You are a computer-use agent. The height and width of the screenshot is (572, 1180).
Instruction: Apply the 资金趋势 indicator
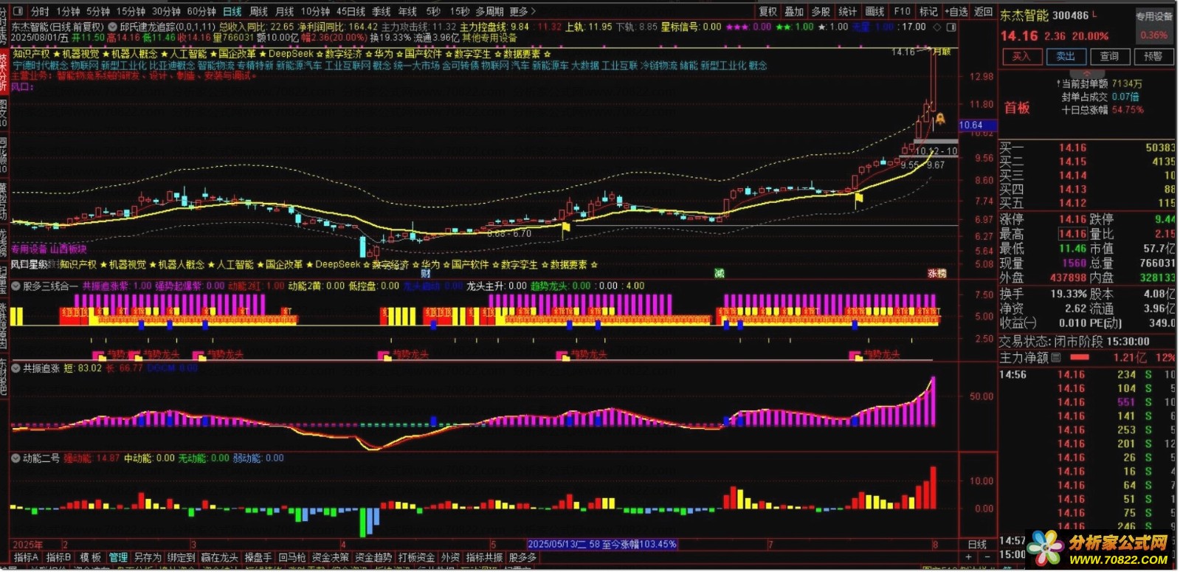pyautogui.click(x=373, y=557)
